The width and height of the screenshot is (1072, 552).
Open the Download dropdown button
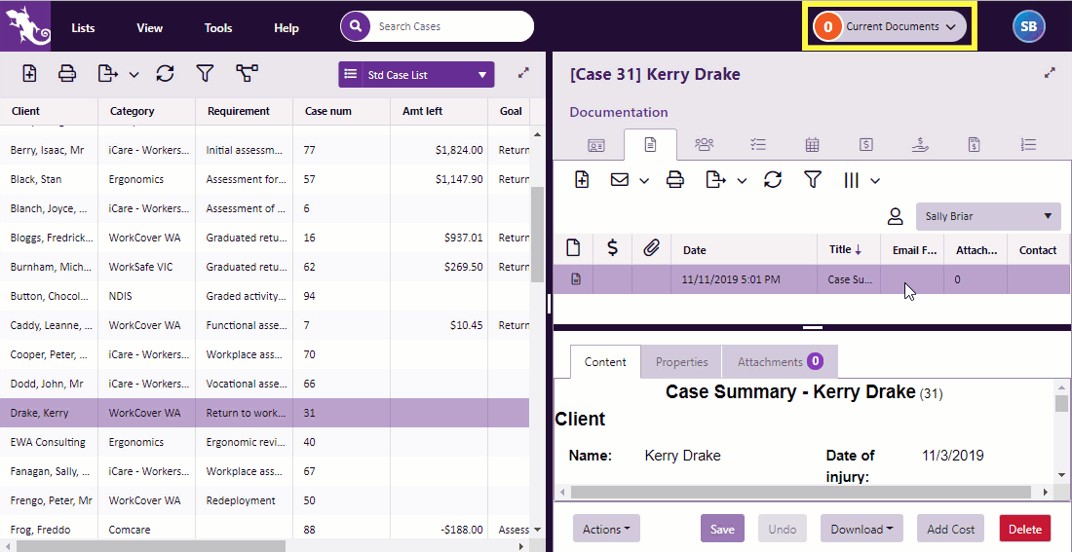click(861, 529)
